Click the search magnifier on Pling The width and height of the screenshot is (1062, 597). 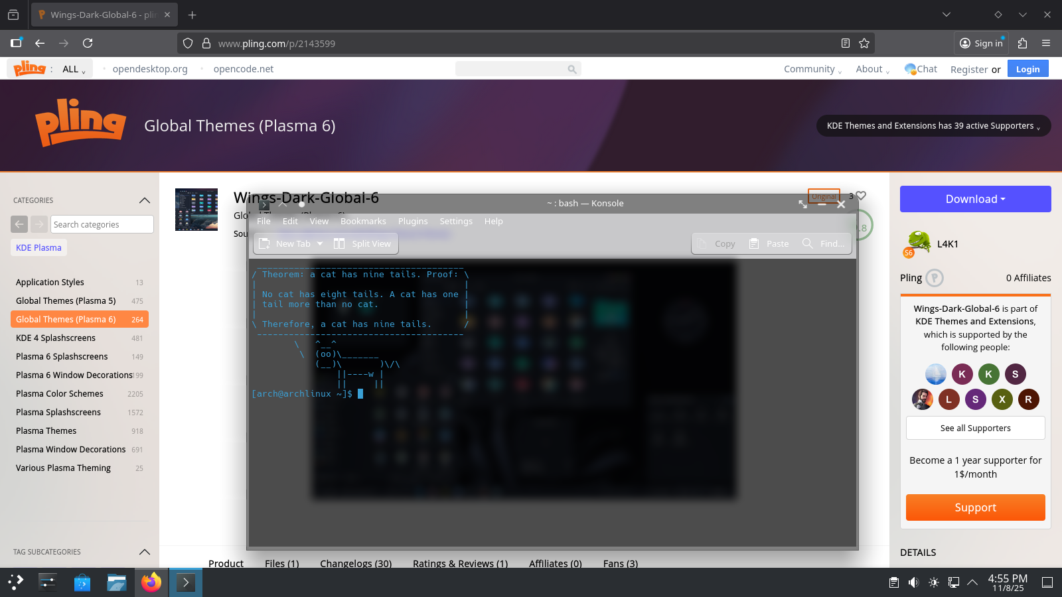tap(572, 69)
